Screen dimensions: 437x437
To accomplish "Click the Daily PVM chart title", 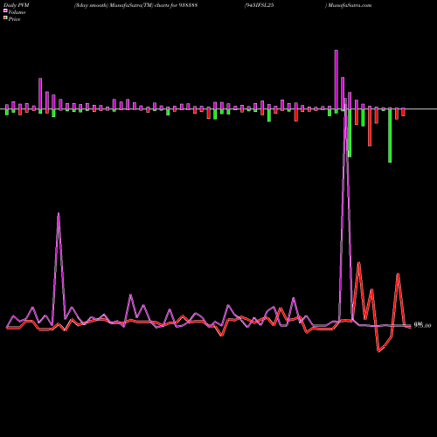I will pos(17,5).
